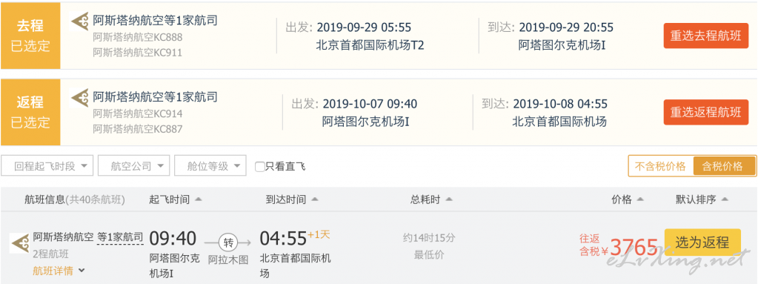This screenshot has width=758, height=284.
Task: Switch to 不含税价格 price view
Action: pos(660,166)
